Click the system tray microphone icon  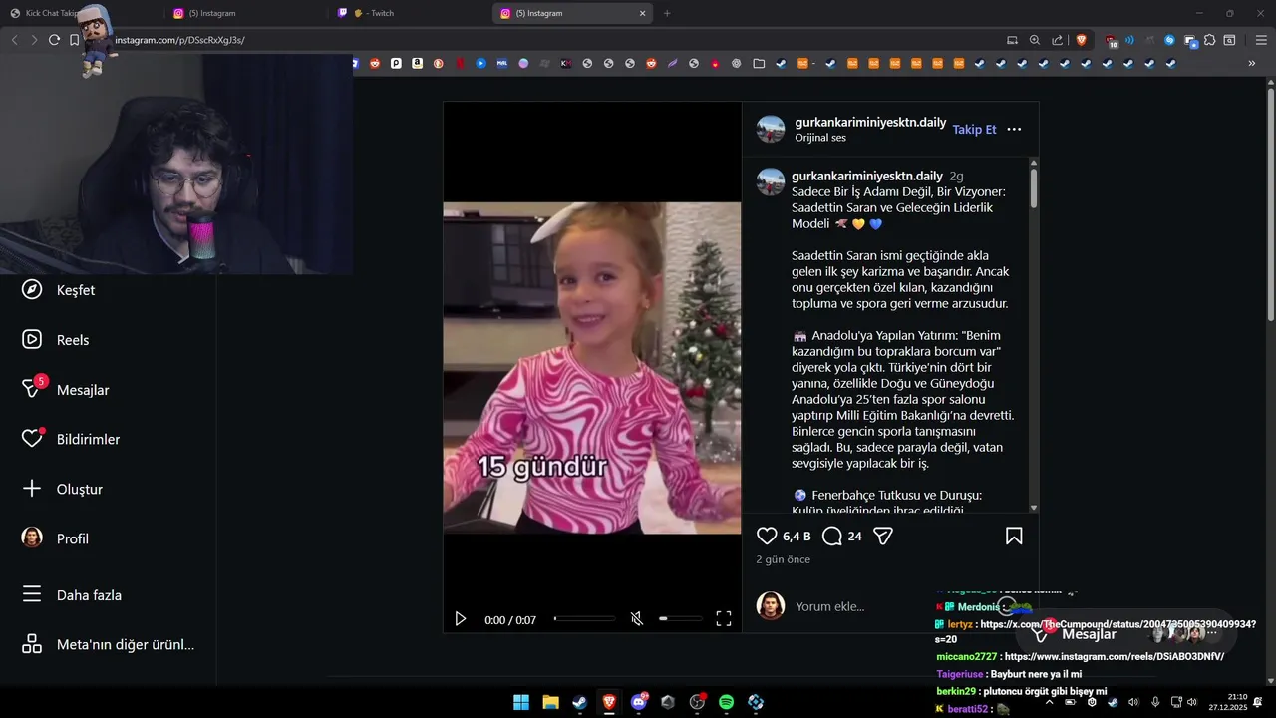click(x=1155, y=702)
